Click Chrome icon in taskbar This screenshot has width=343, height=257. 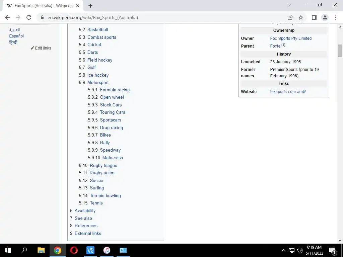tap(58, 250)
